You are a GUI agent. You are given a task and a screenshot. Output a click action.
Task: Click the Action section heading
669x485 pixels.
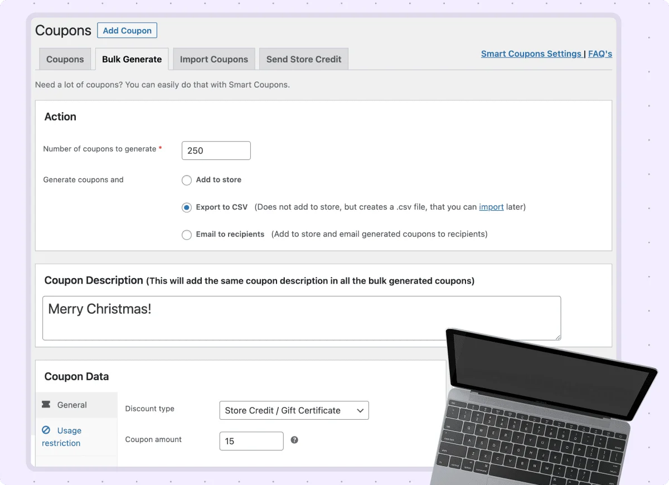(60, 117)
